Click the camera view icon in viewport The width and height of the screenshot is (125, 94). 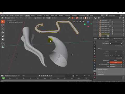point(77,21)
